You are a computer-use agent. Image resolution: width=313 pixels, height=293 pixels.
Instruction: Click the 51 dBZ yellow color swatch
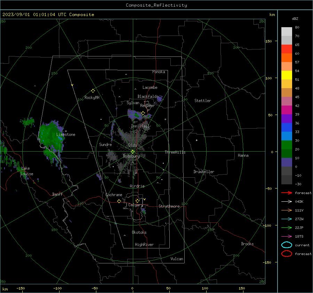(287, 75)
